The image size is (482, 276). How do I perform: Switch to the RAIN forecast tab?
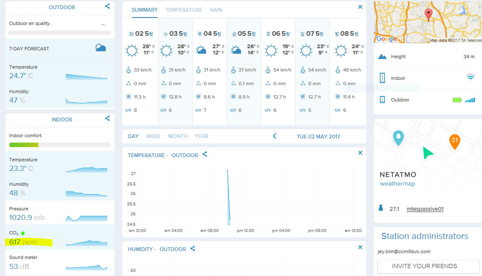(216, 10)
